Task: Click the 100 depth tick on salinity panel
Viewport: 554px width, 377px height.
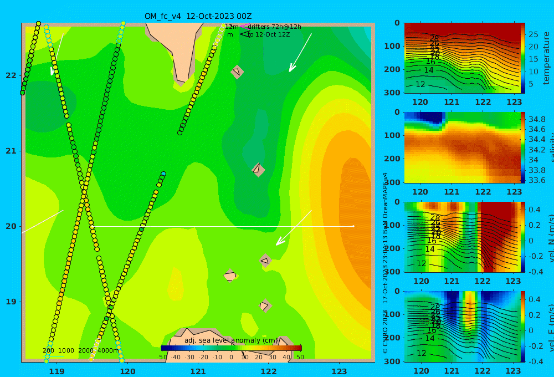Action: point(392,135)
